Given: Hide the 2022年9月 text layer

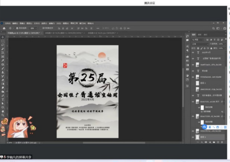Looking at the screenshot, I should pyautogui.click(x=193, y=53).
